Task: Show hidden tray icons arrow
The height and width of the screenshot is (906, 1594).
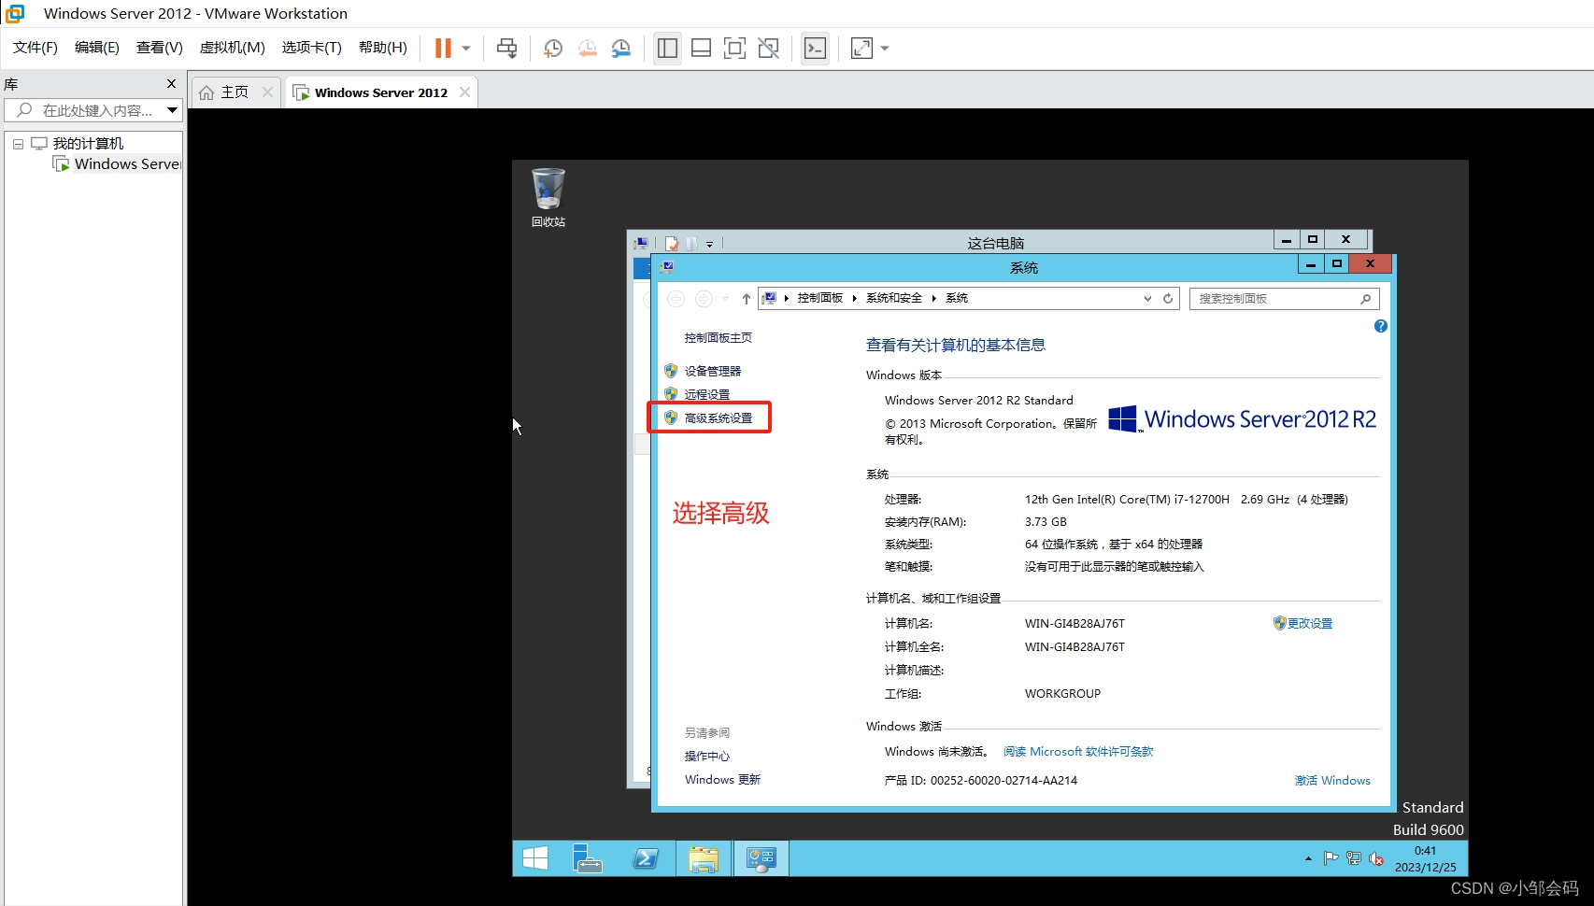Action: (1308, 858)
